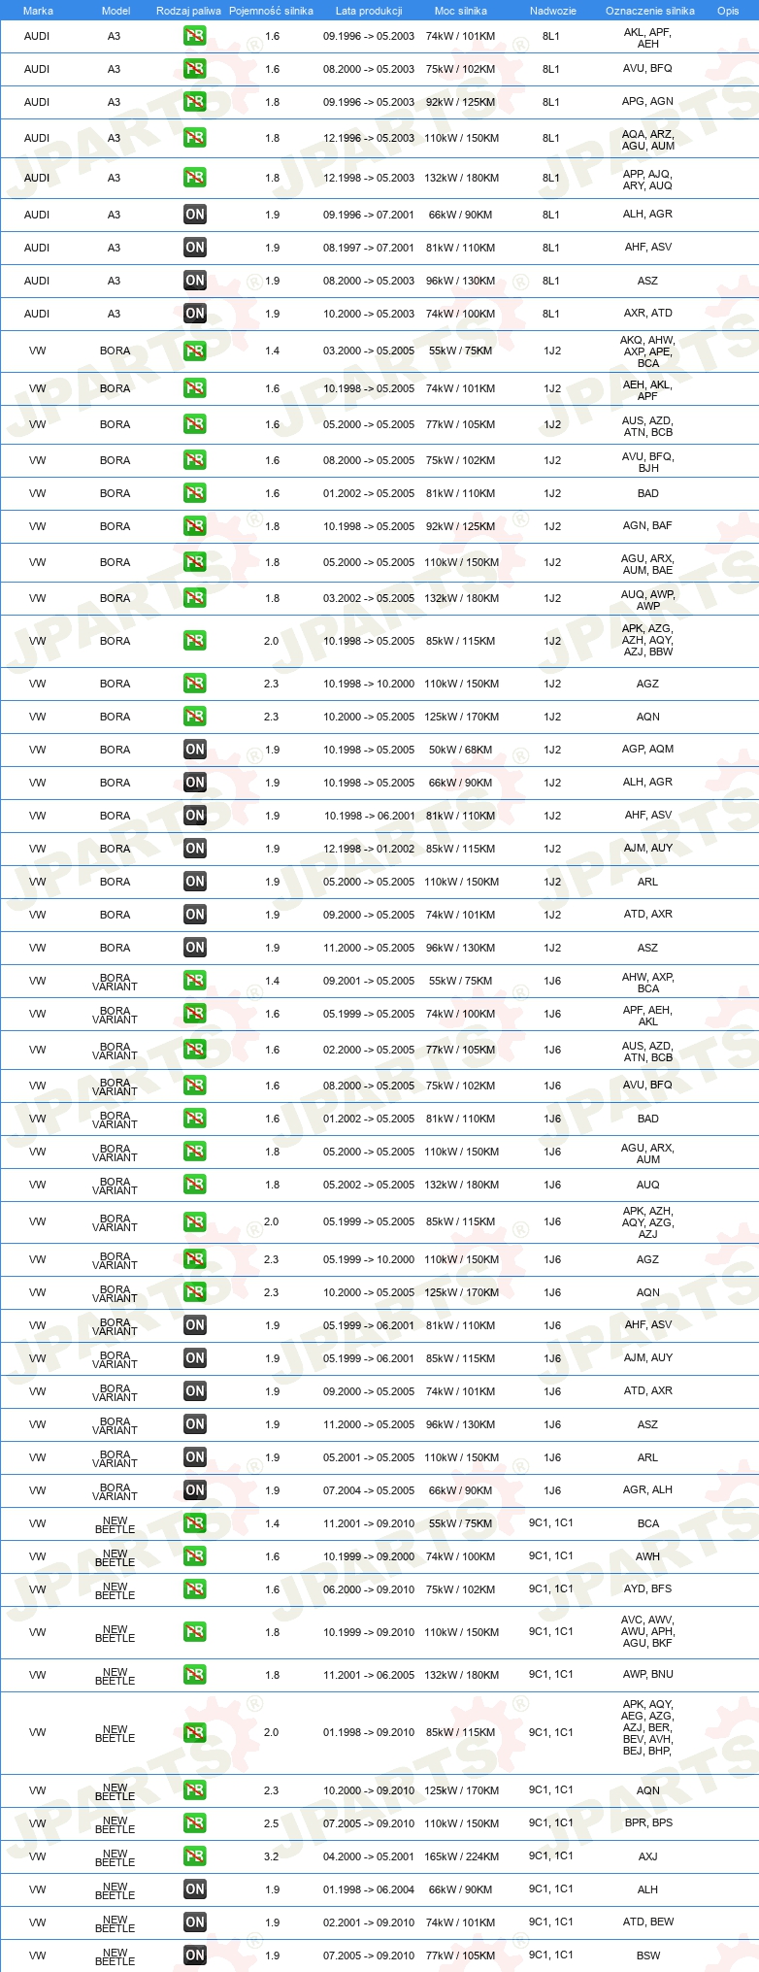Click the date range 01.1998 -> 06.2004
The image size is (759, 1972).
[369, 1889]
